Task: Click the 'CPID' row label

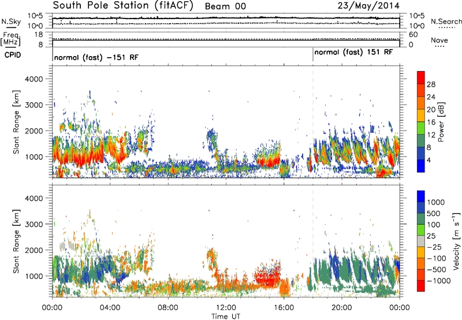Action: pos(13,55)
